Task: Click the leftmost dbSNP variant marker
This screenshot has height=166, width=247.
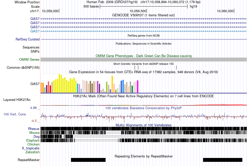Action: click(135, 68)
